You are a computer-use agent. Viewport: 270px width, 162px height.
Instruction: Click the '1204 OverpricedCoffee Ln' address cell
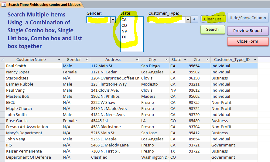point(115,78)
